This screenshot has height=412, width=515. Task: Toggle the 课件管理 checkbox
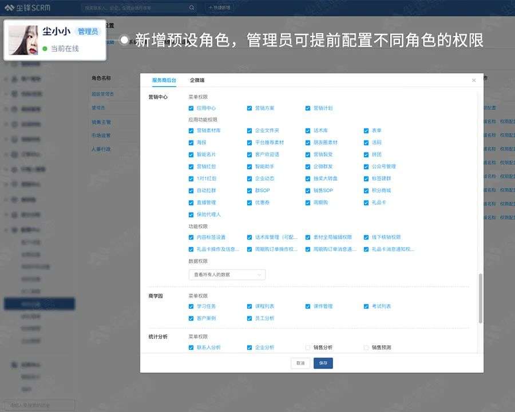(308, 306)
